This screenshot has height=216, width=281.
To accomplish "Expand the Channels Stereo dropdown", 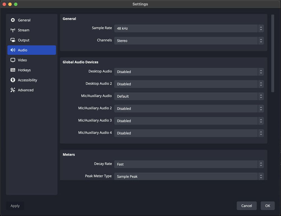I will click(x=189, y=41).
